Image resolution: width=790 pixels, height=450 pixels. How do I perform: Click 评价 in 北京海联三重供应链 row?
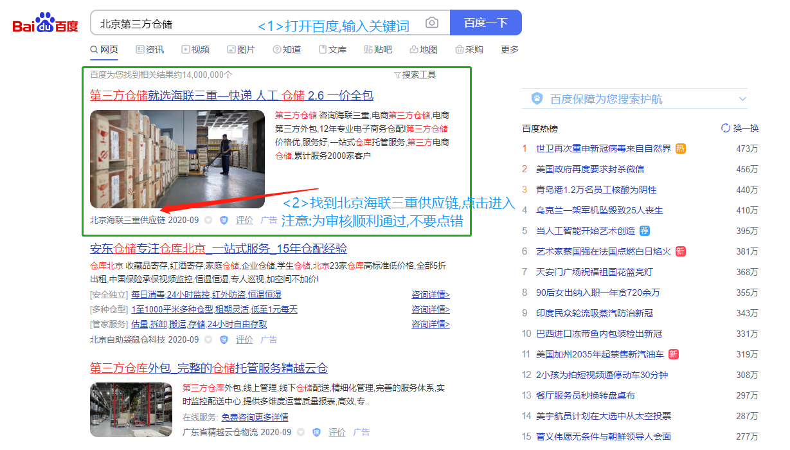point(244,220)
